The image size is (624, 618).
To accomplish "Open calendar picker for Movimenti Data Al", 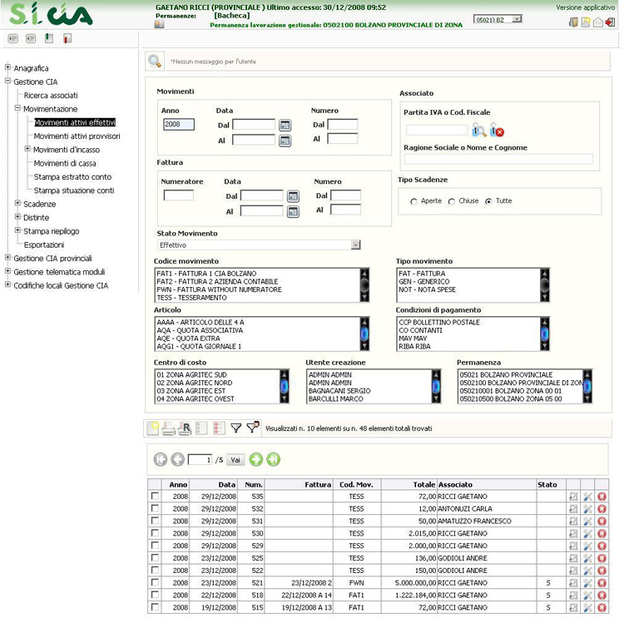I will (285, 141).
